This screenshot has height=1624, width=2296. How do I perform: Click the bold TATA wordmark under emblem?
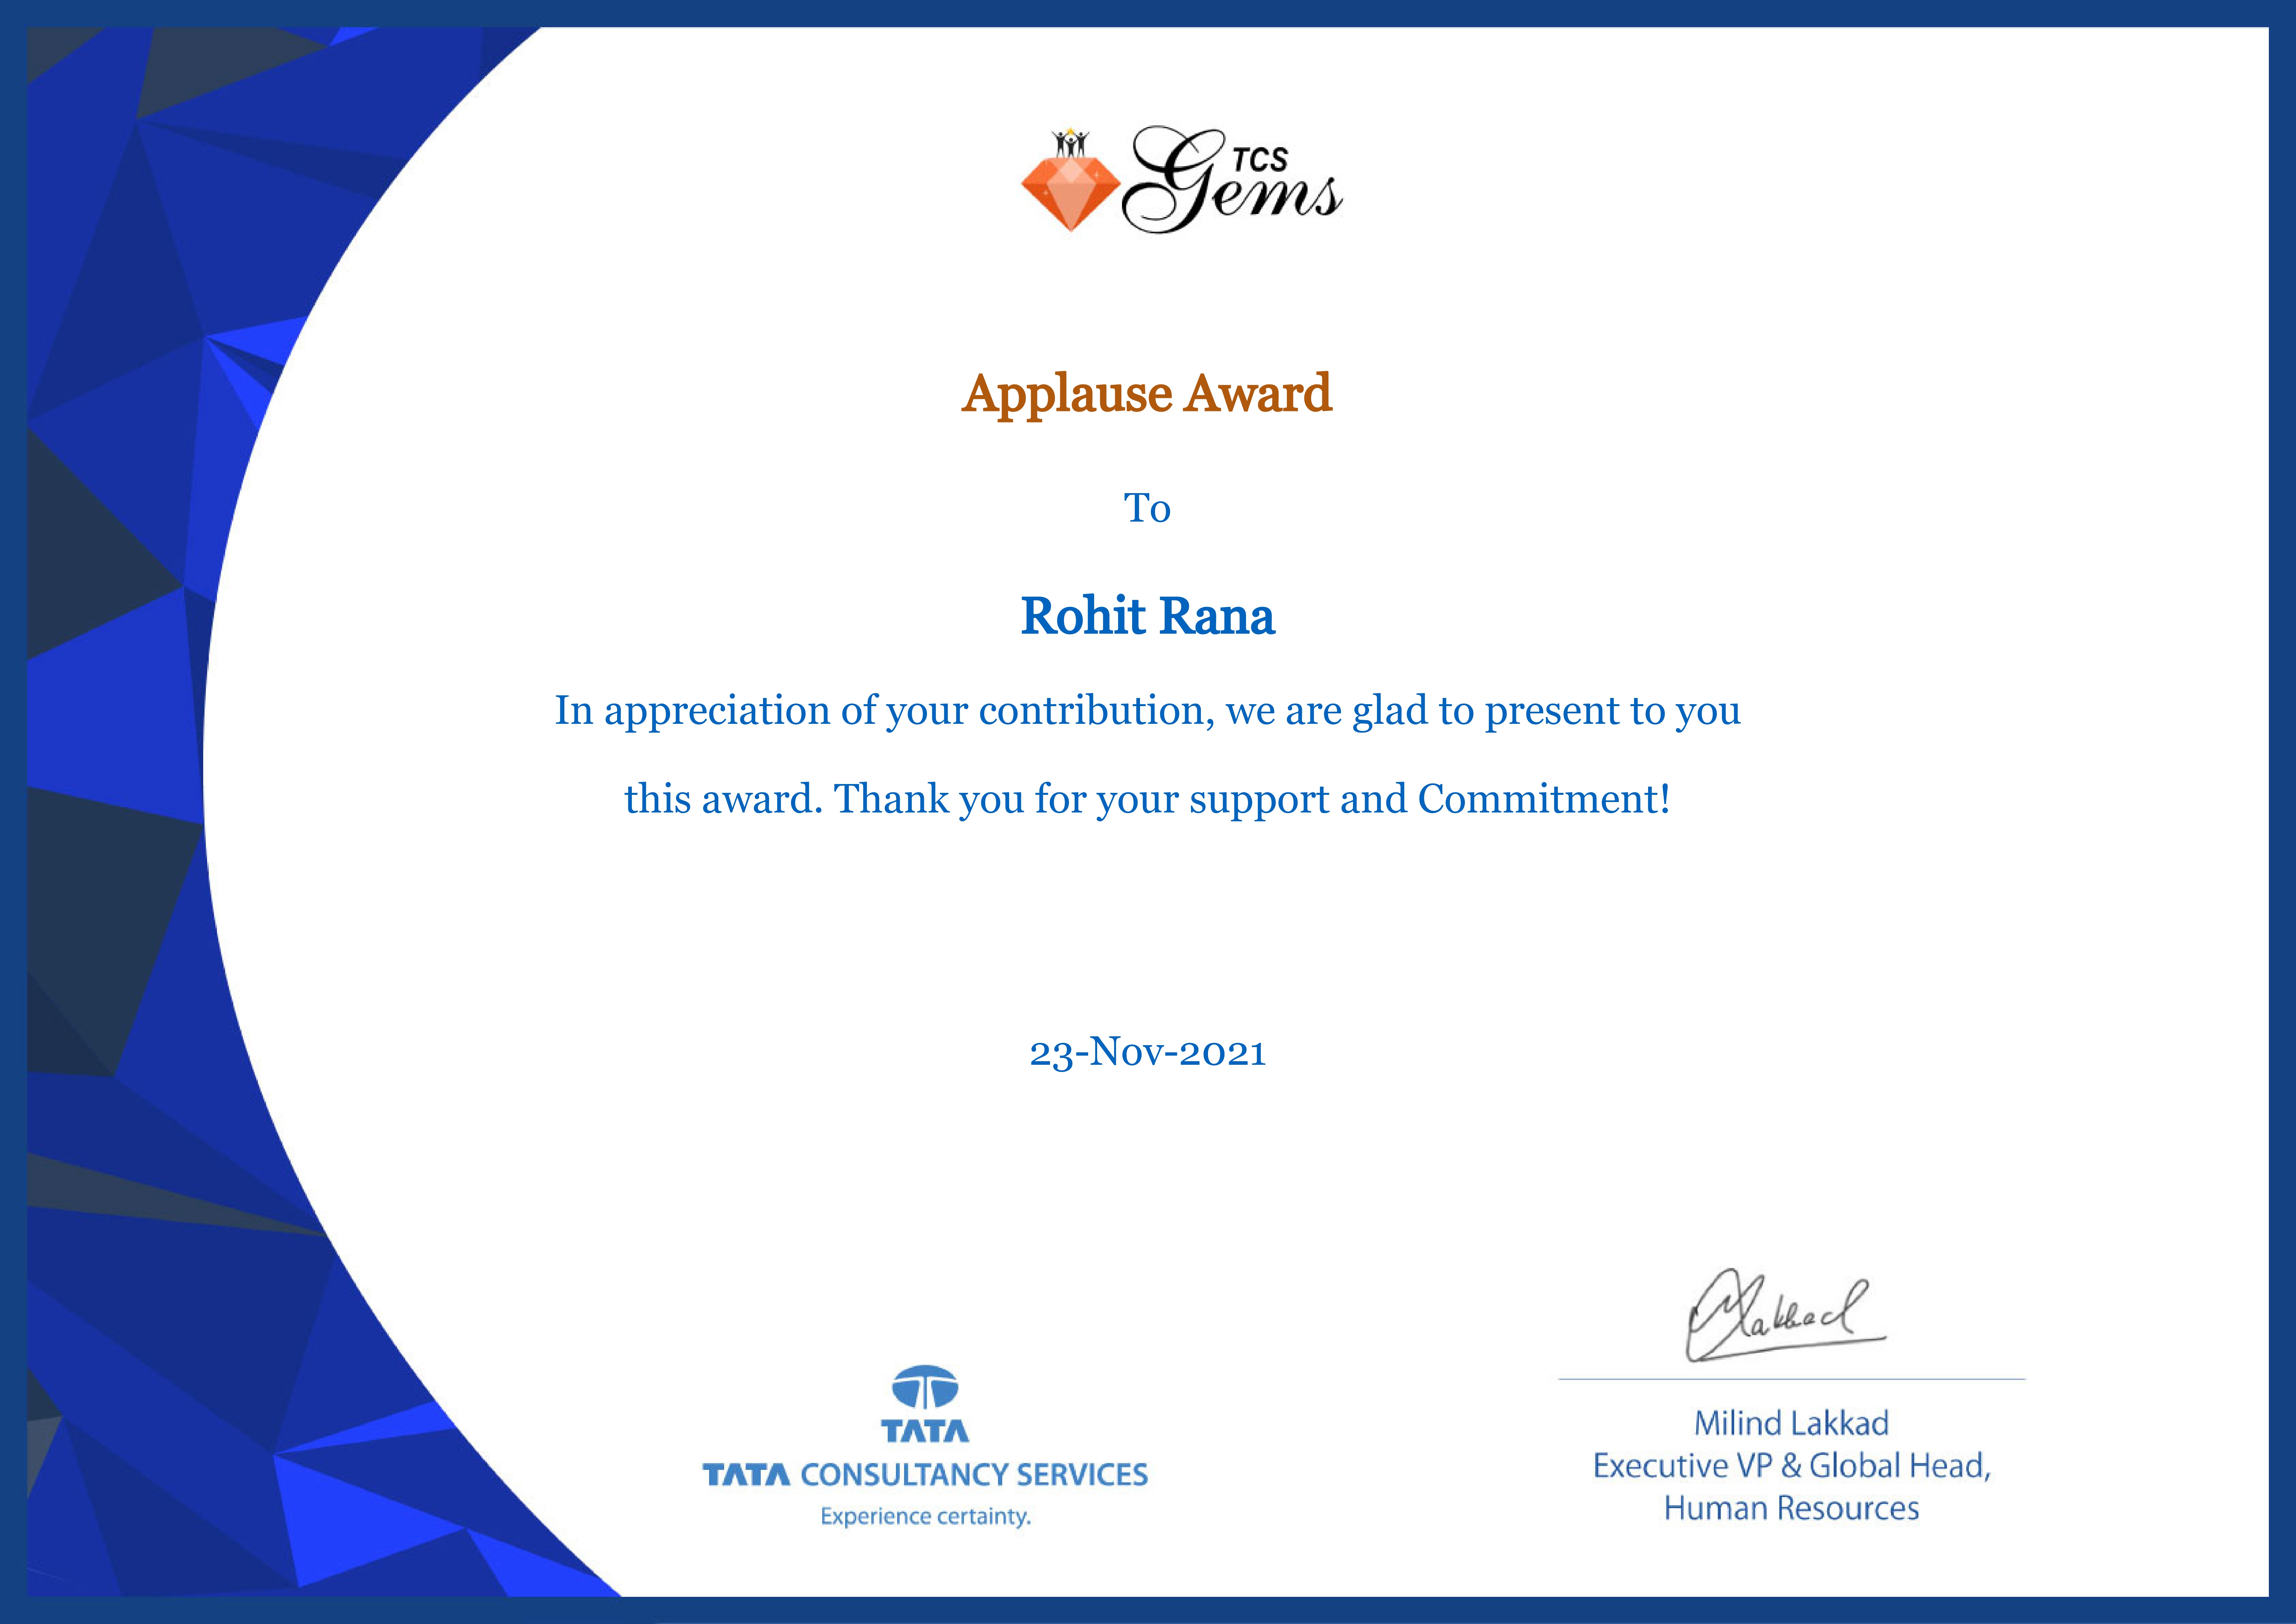[x=925, y=1431]
